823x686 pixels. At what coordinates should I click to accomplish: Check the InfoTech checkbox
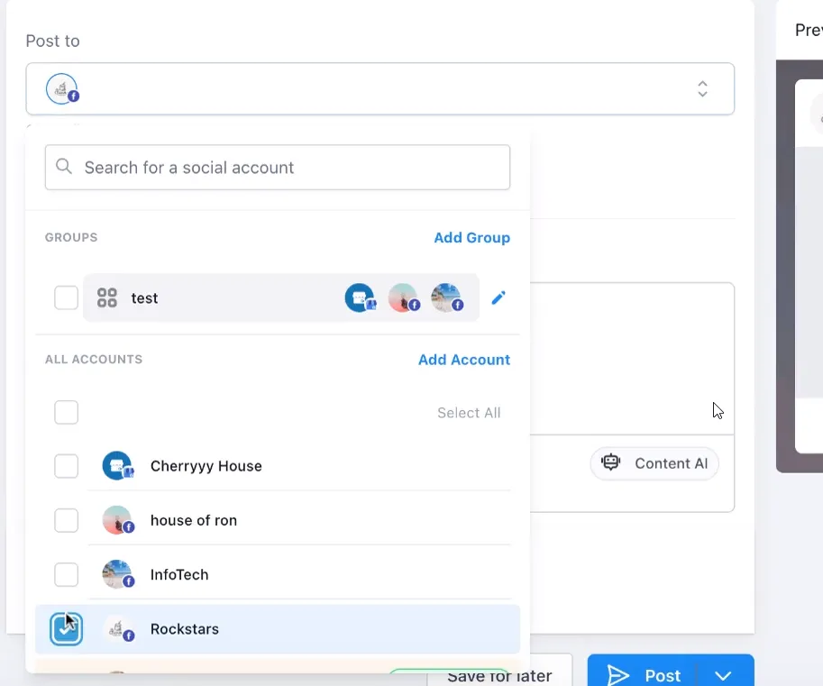[66, 575]
